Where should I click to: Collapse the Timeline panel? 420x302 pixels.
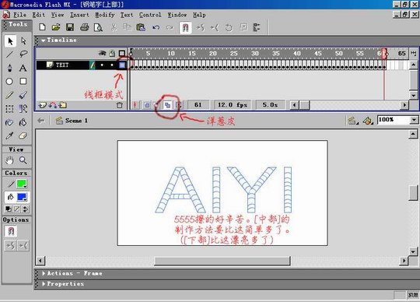tap(44, 40)
